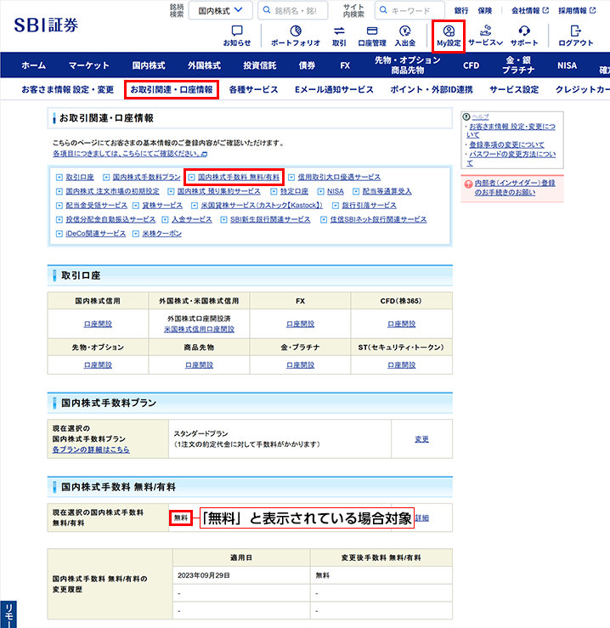Switch to お取引関連・口座情報 tab
The height and width of the screenshot is (628, 610).
(x=172, y=89)
